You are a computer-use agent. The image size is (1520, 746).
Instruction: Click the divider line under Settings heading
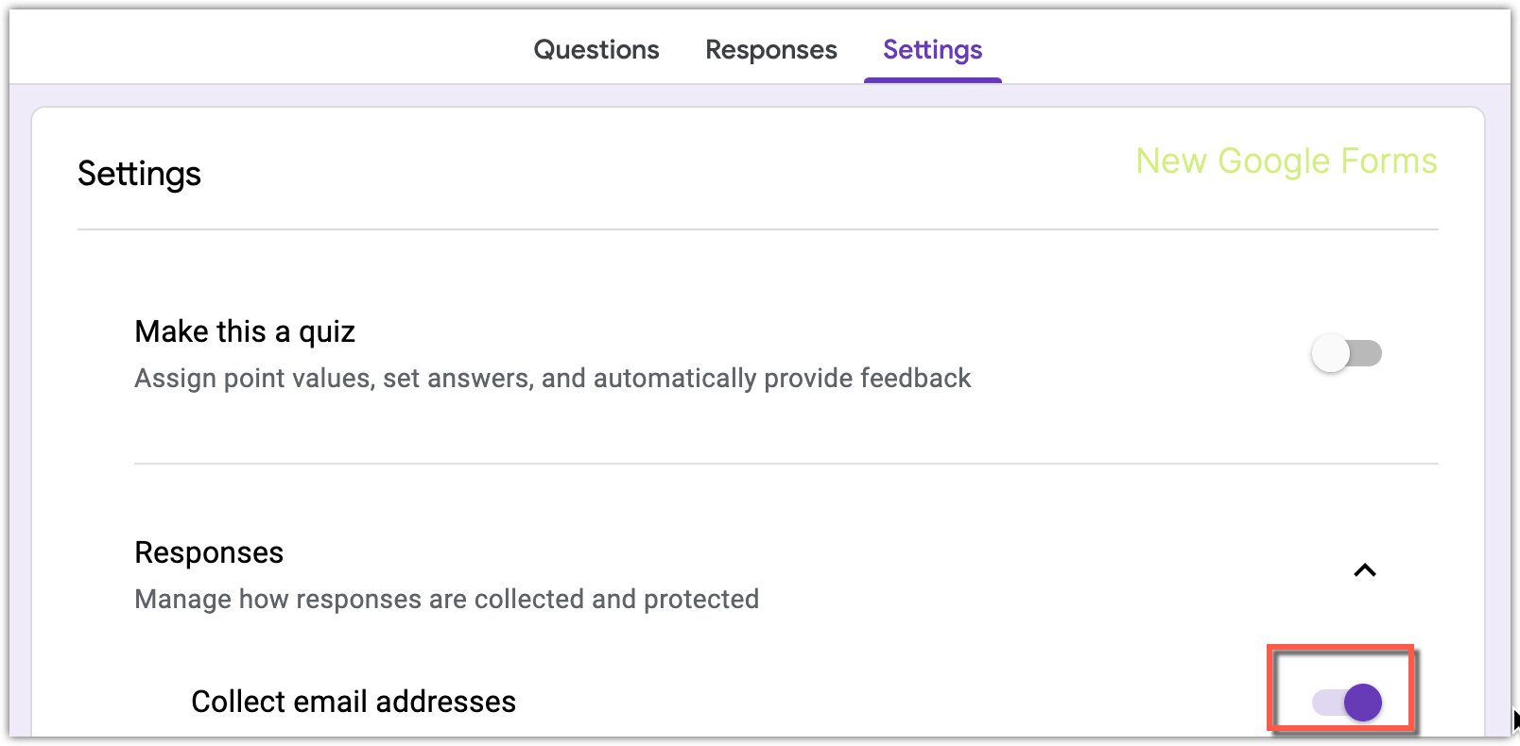tap(758, 229)
